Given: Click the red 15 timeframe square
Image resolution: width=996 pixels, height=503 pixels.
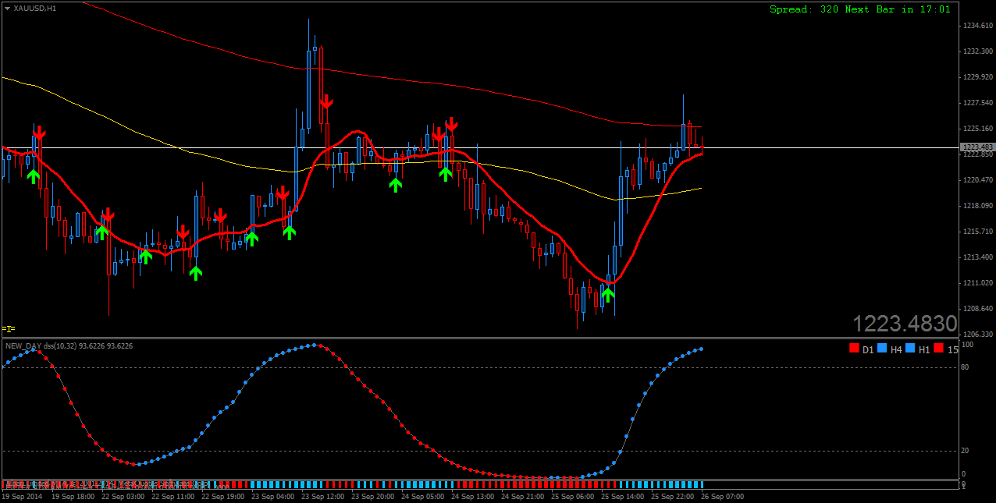Looking at the screenshot, I should coord(938,349).
